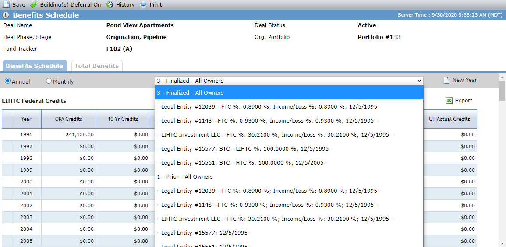
Task: Choose Legal Entity #15577 STC - LIHTC option
Action: coord(289,148)
